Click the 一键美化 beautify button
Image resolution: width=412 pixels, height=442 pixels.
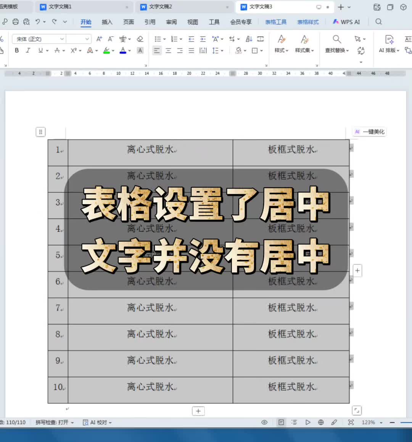369,132
